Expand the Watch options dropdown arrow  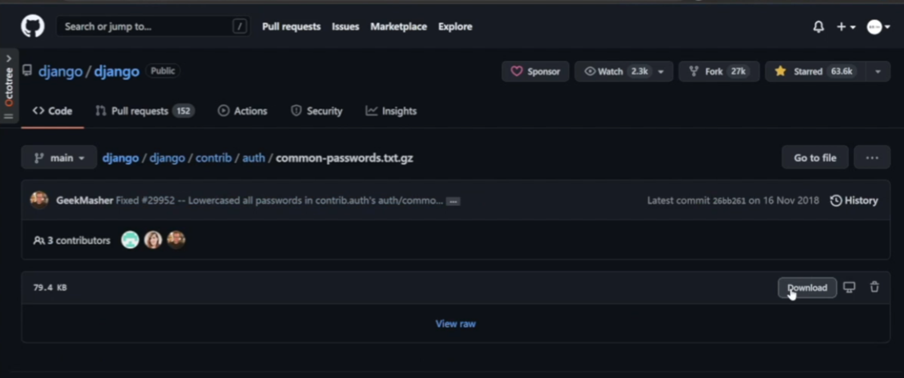[661, 72]
